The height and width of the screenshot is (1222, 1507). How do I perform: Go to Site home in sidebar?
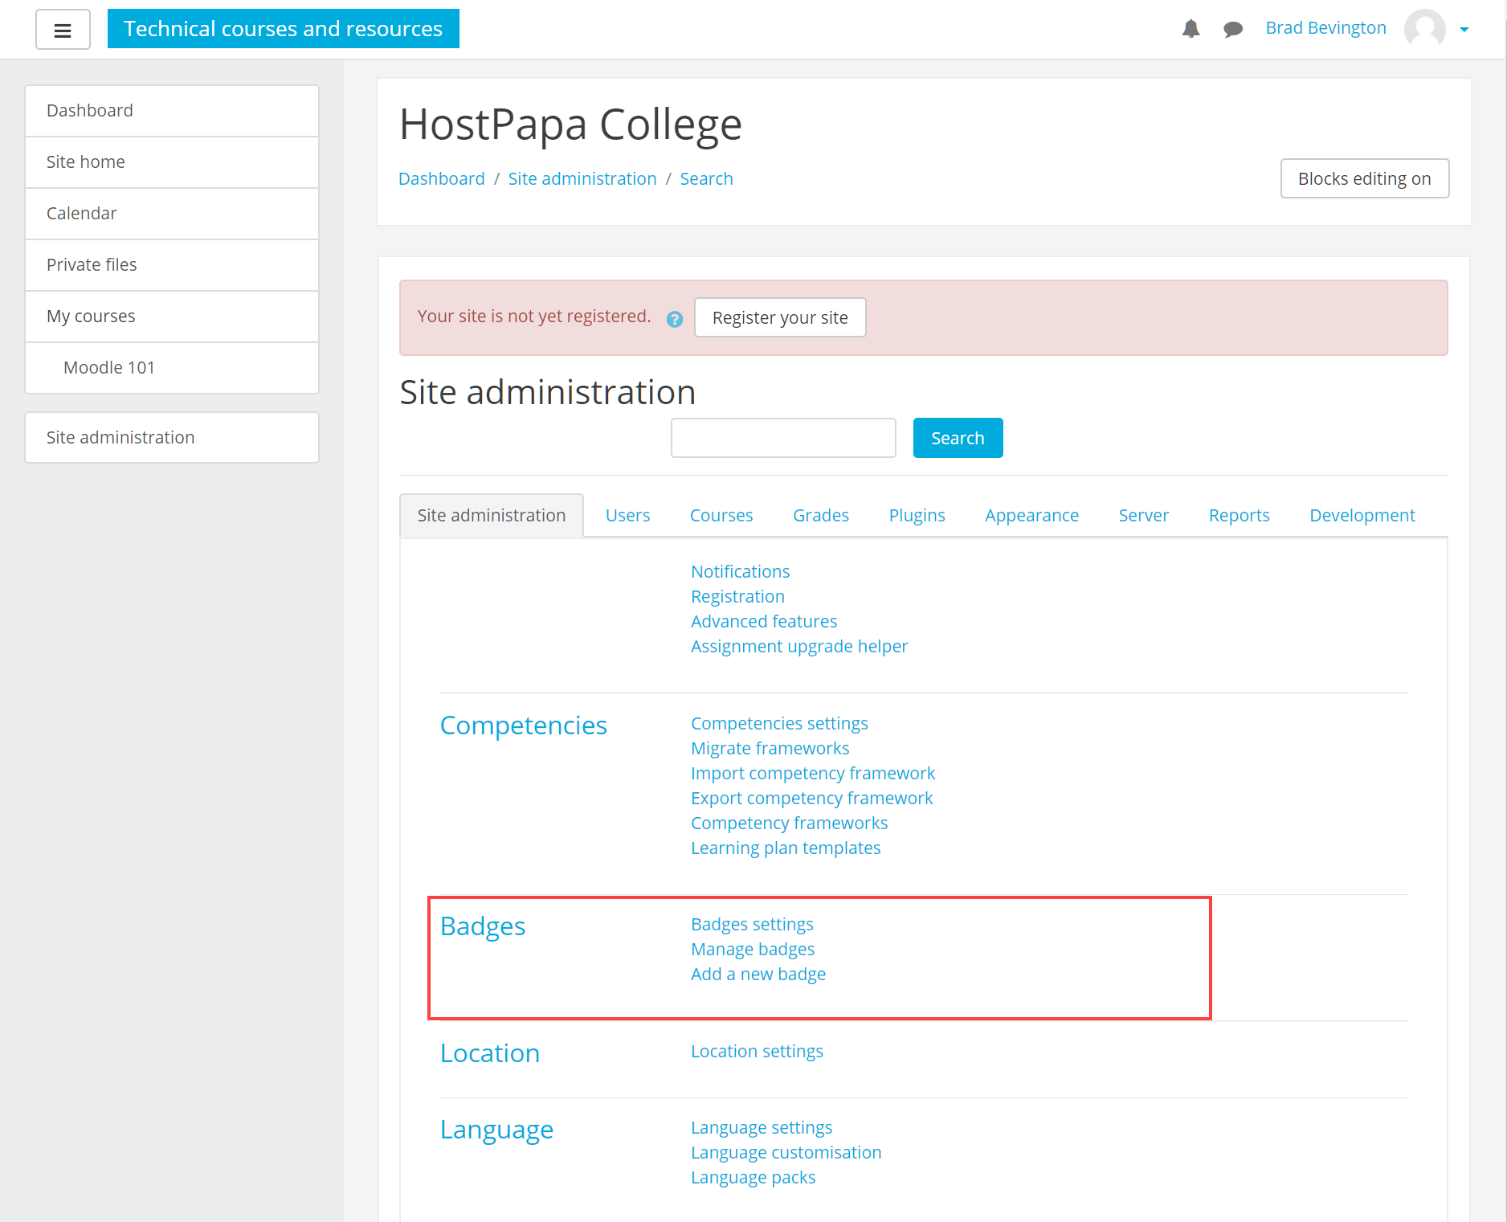coord(172,162)
